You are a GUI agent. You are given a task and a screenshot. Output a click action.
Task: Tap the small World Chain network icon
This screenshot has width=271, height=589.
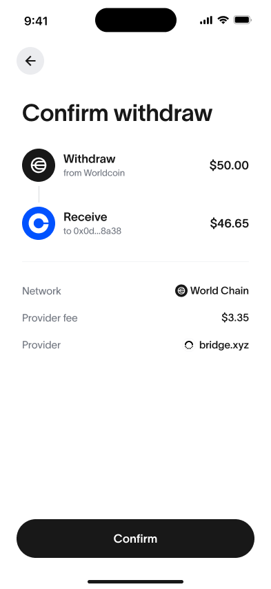coord(181,291)
